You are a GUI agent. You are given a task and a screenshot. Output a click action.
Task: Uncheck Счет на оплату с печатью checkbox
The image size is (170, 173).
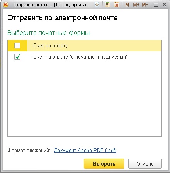click(17, 57)
